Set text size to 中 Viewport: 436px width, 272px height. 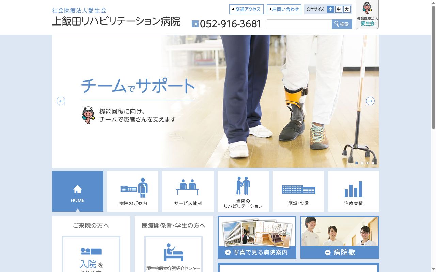click(339, 9)
